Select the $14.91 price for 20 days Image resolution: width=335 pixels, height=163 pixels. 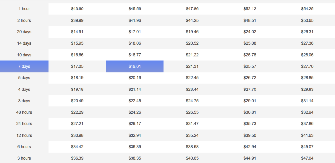[77, 32]
